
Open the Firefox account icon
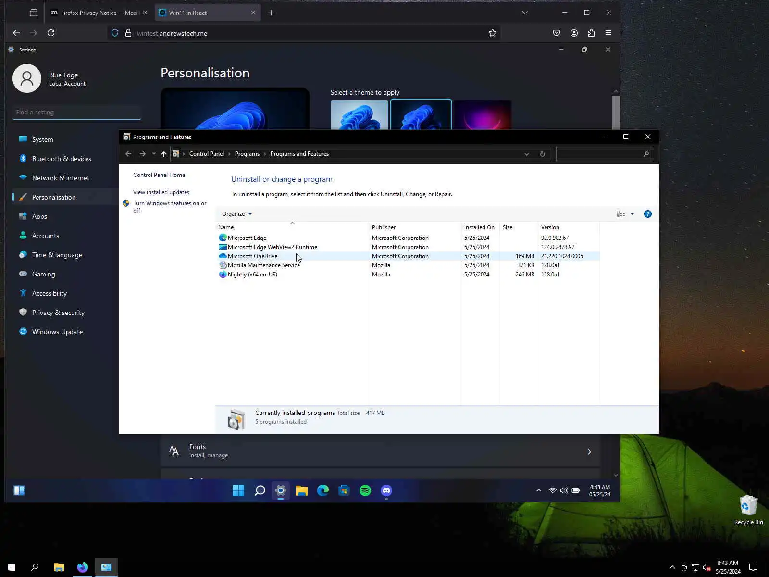[574, 33]
